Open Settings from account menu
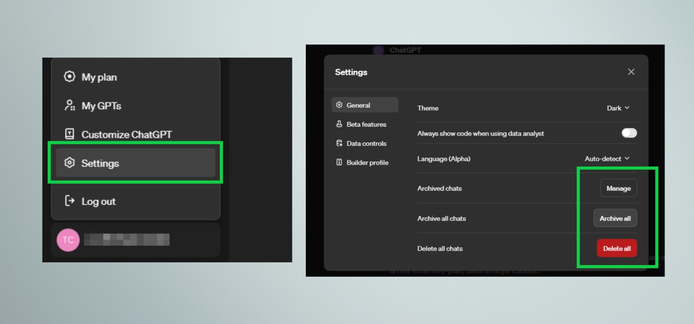Image resolution: width=694 pixels, height=324 pixels. pyautogui.click(x=135, y=163)
